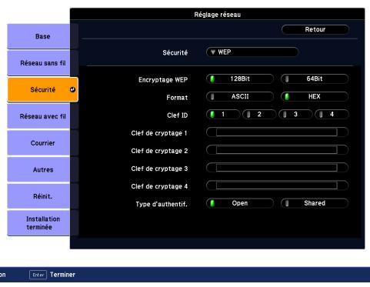Viewport: 370px width, 287px height.
Task: Click the enter arrow icon on Sécurité
Action: [x=73, y=89]
